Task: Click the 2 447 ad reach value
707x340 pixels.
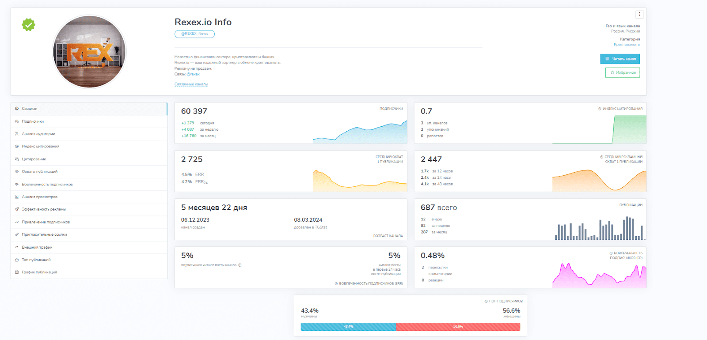Action: pos(431,159)
